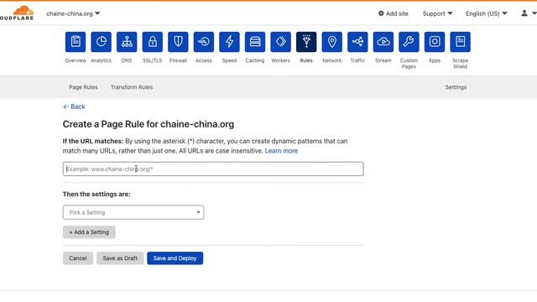537x302 pixels.
Task: Click Save and Deploy
Action: [175, 258]
